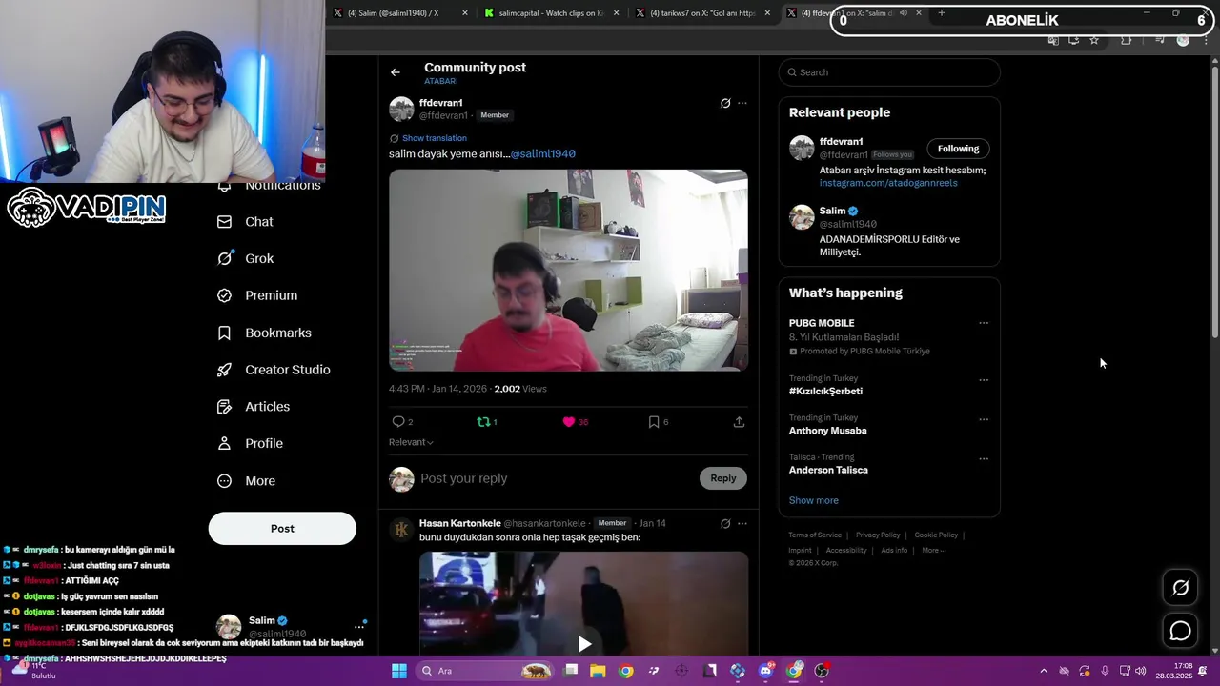Open Creator Studio in the sidebar

(273, 370)
